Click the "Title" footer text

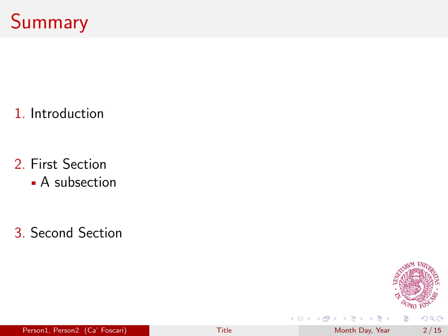click(224, 330)
